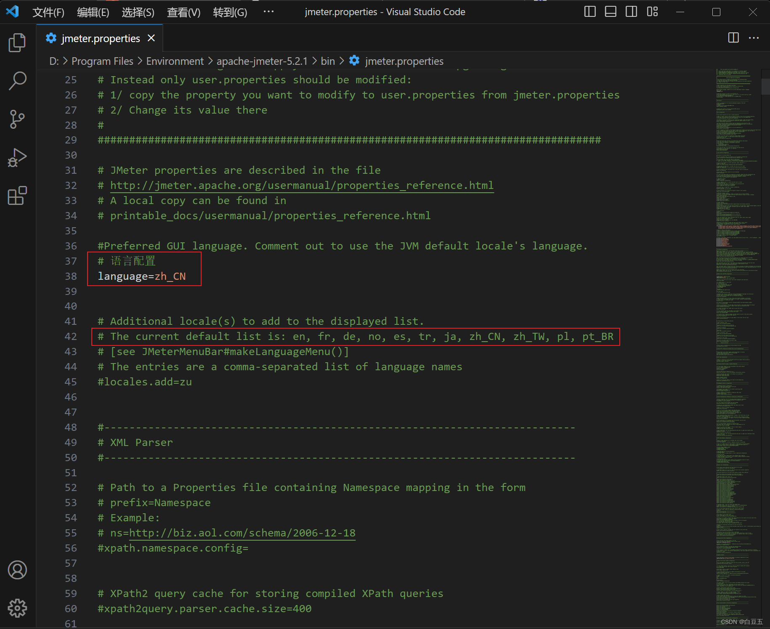The width and height of the screenshot is (770, 629).
Task: Click the current default list comment on line 42
Action: coord(356,337)
